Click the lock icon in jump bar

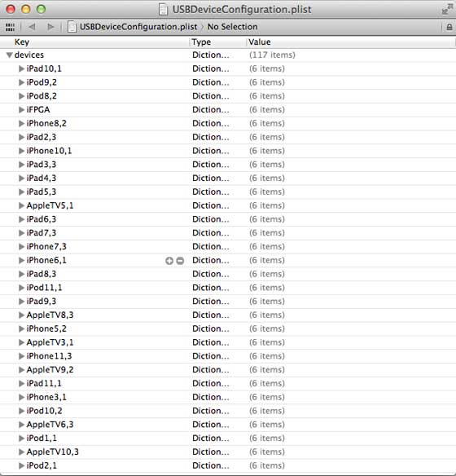pyautogui.click(x=449, y=27)
